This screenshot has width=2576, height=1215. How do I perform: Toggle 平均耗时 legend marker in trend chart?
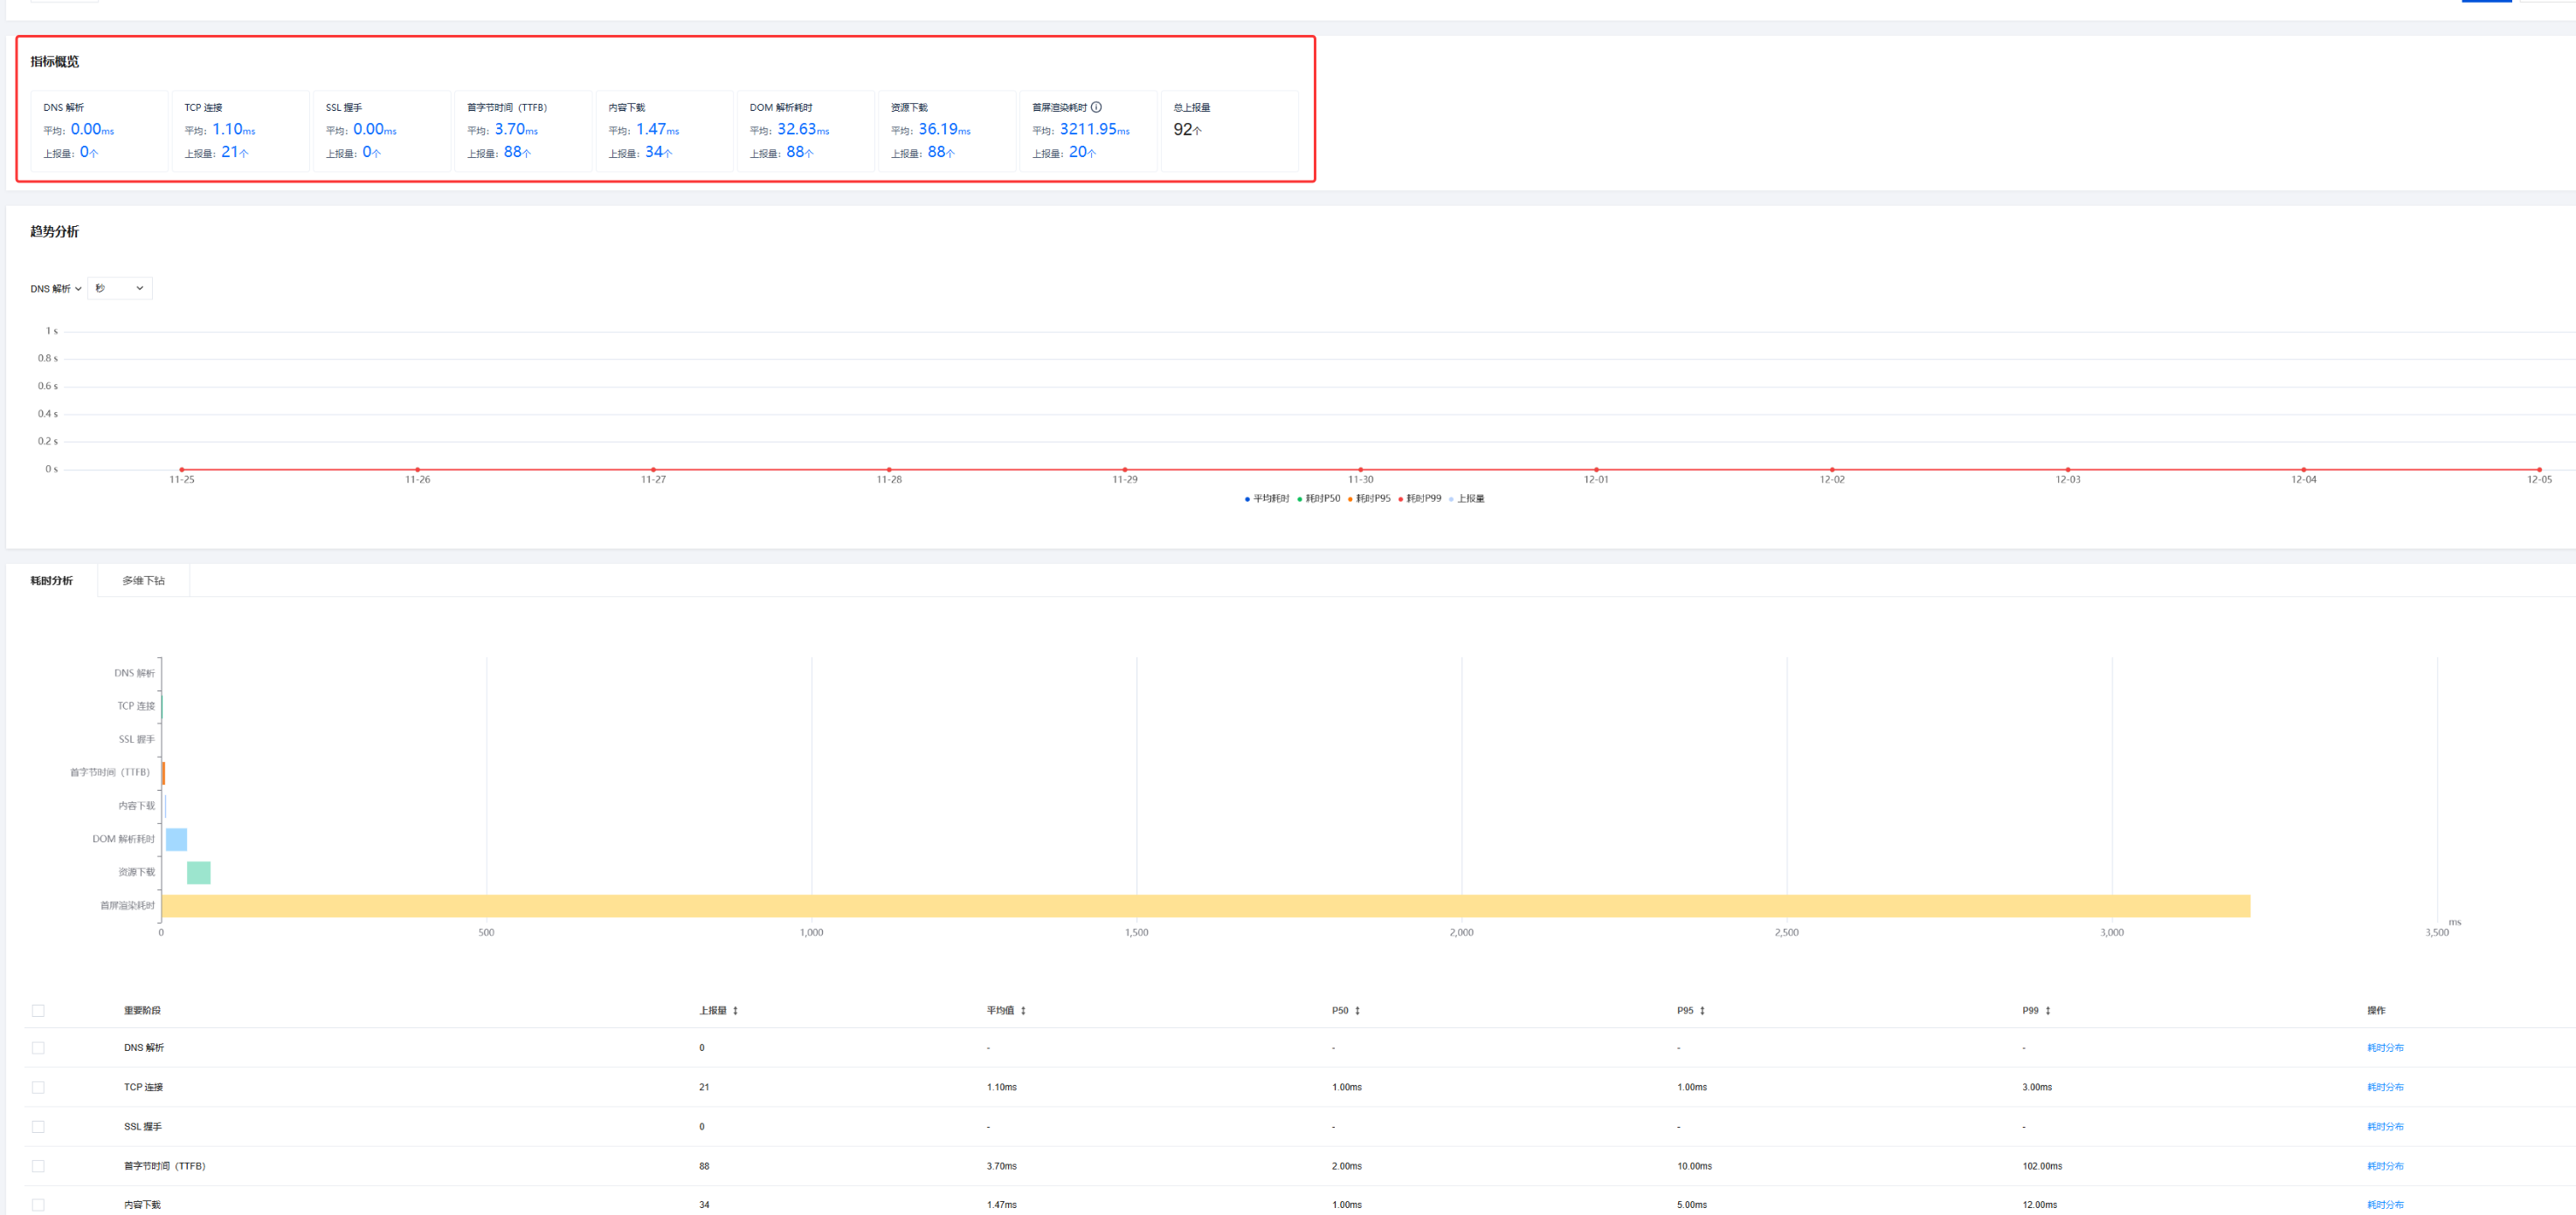point(1247,498)
